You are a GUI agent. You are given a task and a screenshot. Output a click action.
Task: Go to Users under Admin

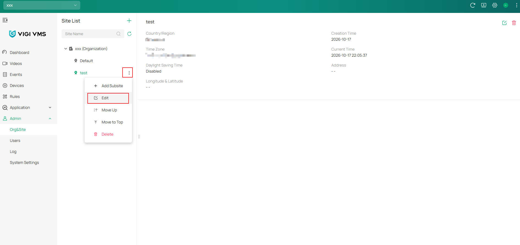pyautogui.click(x=29, y=141)
